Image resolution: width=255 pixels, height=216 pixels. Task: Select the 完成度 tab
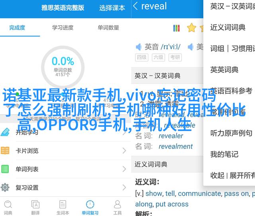17,28
